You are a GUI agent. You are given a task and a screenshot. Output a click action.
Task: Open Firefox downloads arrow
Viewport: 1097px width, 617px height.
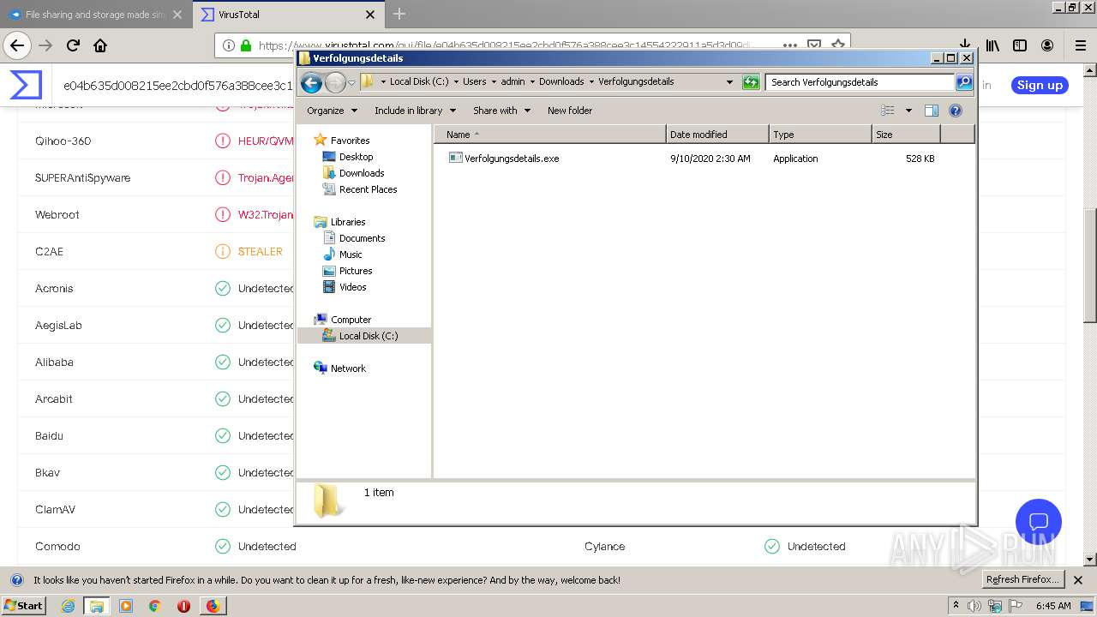pos(965,45)
